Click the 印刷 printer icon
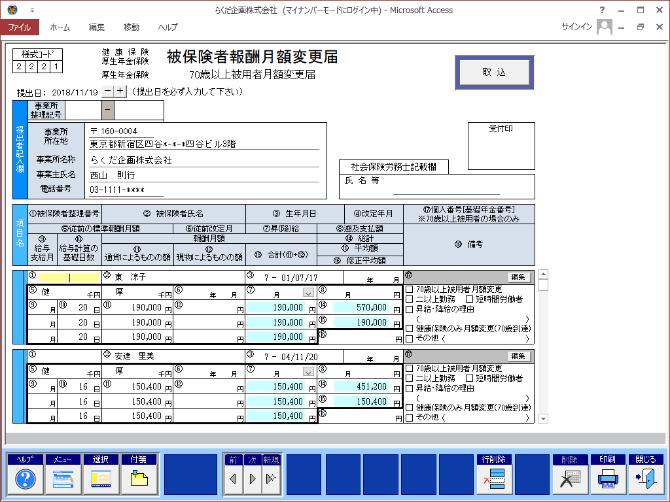This screenshot has height=502, width=670. pos(608,479)
